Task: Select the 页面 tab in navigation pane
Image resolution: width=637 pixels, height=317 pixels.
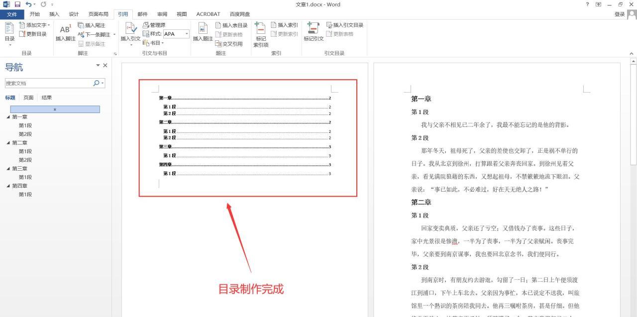Action: coord(28,98)
